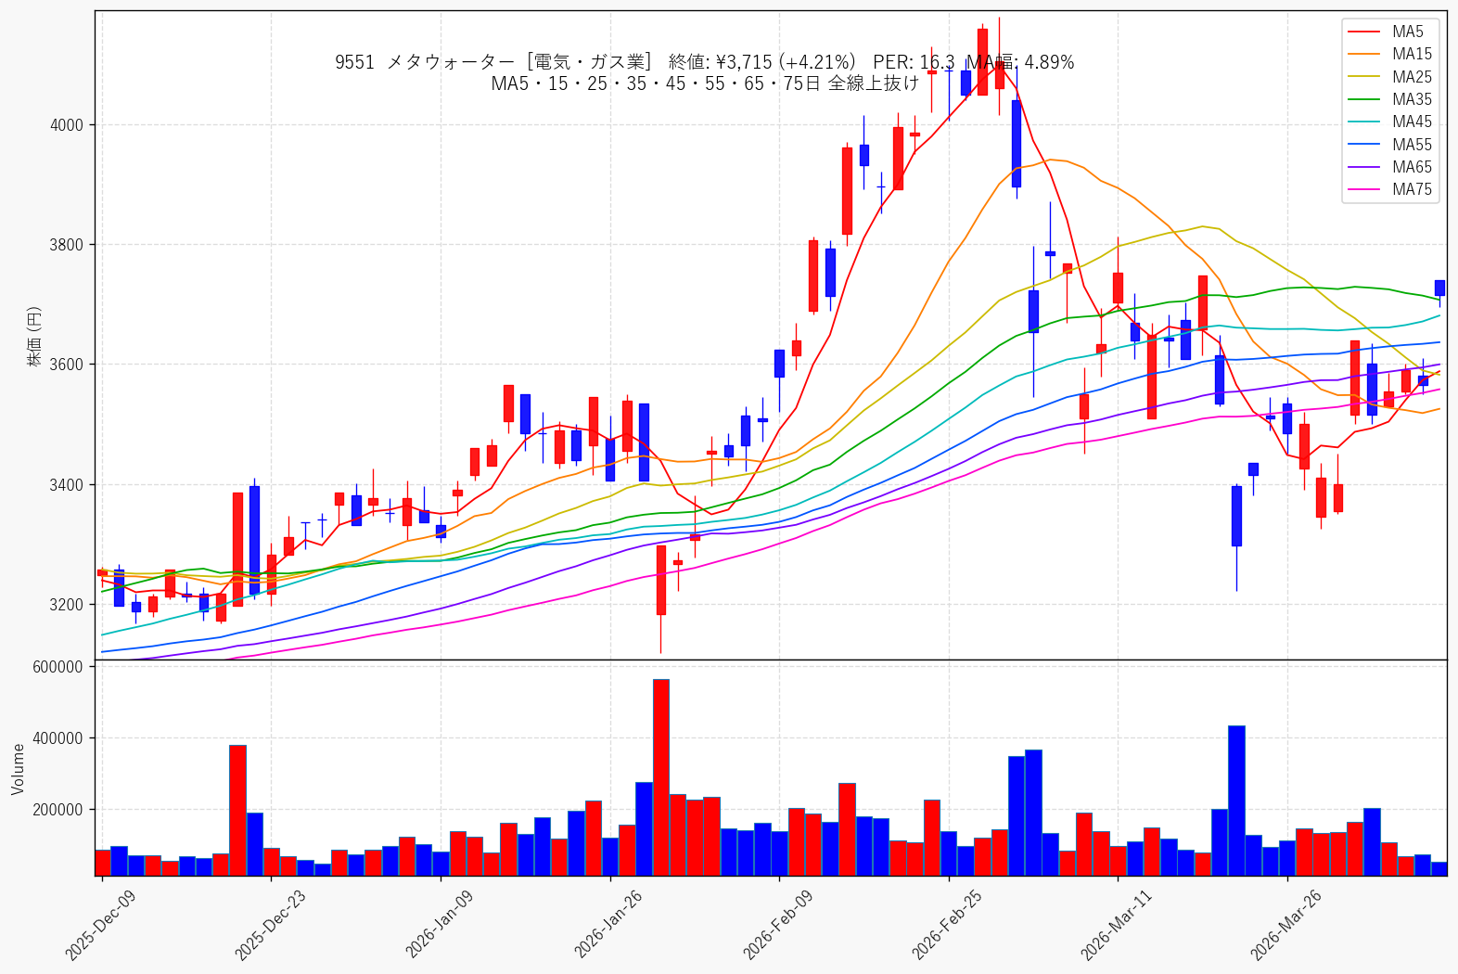This screenshot has height=974, width=1458.
Task: Click the tallest red volume bar in late January
Action: click(x=661, y=777)
